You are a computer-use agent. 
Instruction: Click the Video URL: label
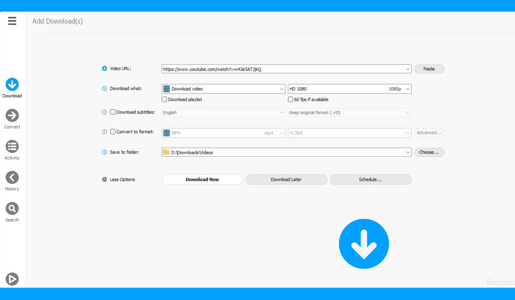121,69
